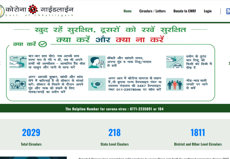Click the green checkmark circle icon
230x159 pixels.
(x=43, y=44)
